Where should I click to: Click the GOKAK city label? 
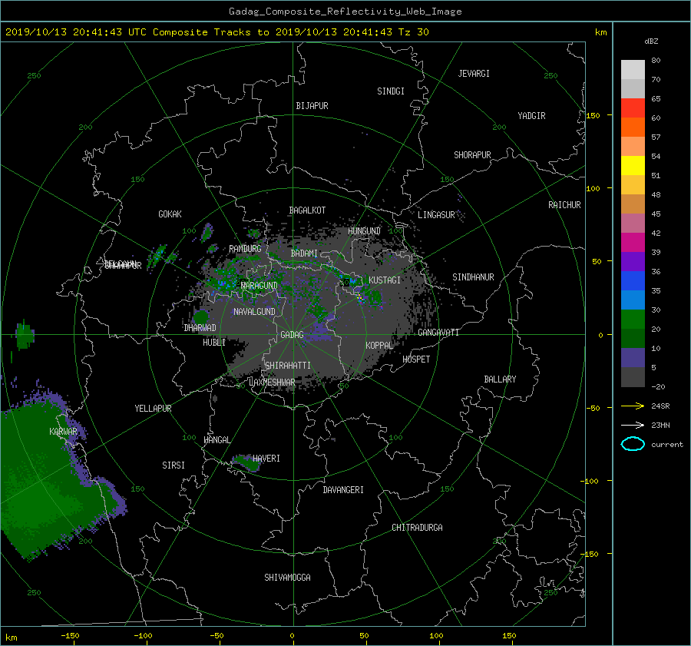point(170,214)
